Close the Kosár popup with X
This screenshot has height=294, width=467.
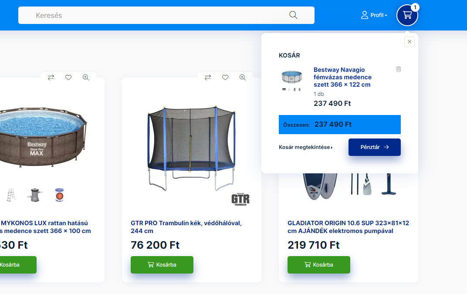tap(409, 42)
